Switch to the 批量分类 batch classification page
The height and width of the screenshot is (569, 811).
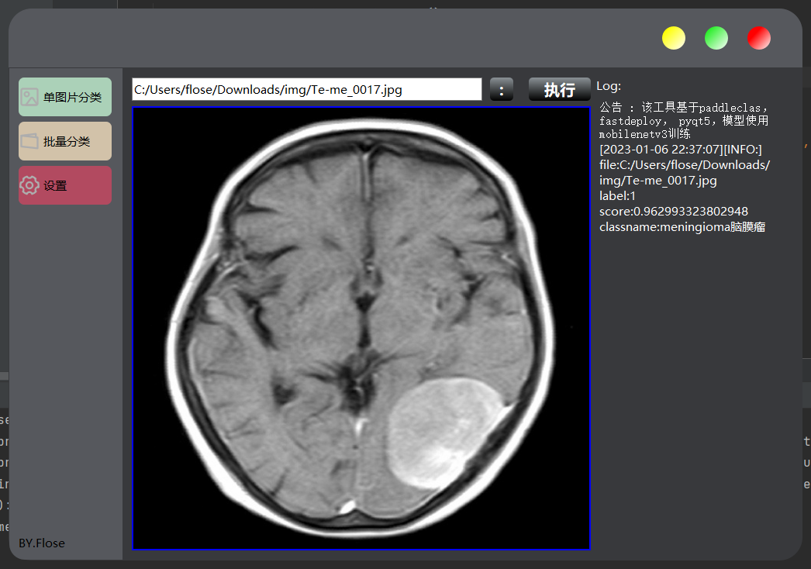[x=65, y=141]
